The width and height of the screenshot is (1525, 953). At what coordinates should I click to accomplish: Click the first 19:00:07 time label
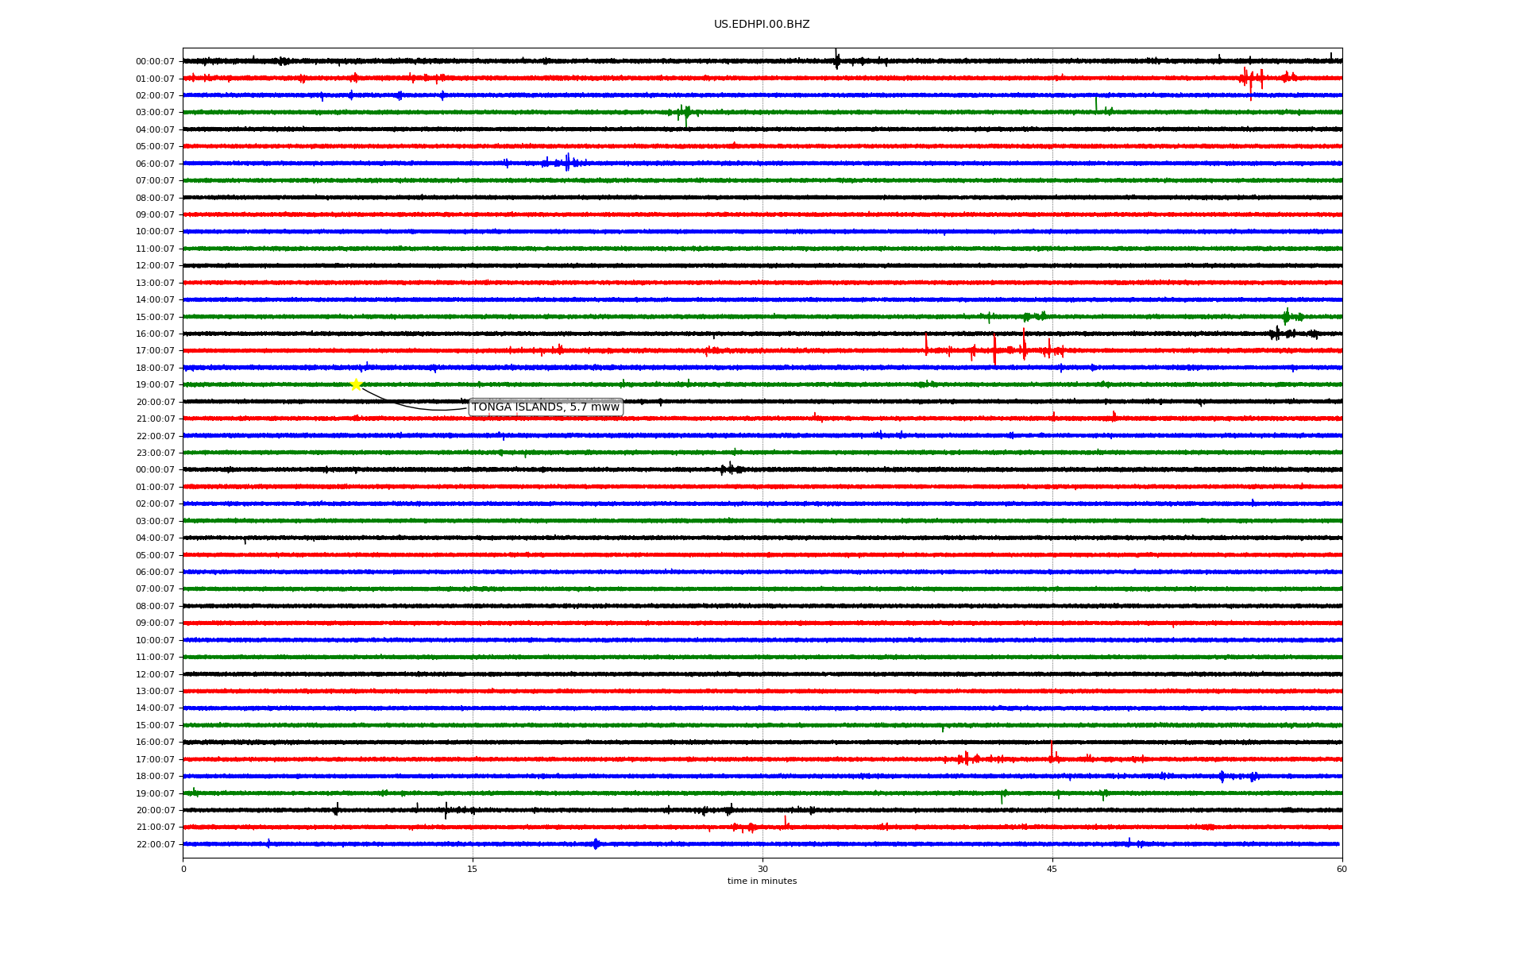[x=155, y=385]
